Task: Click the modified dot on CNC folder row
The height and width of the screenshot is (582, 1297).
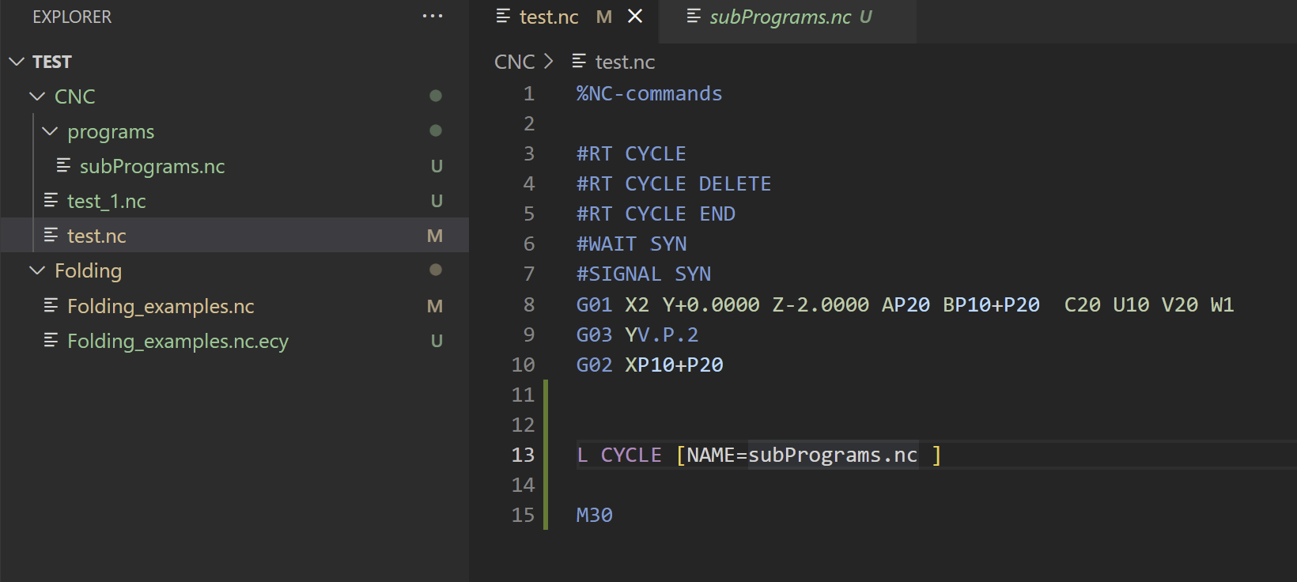Action: (x=436, y=96)
